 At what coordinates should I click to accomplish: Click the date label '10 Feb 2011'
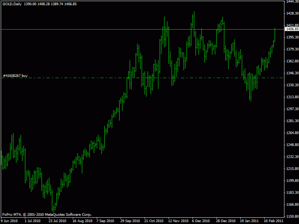pos(274,221)
